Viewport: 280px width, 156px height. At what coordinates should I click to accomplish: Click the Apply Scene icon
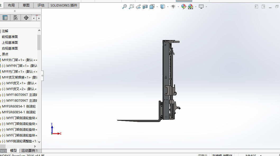tap(190, 7)
